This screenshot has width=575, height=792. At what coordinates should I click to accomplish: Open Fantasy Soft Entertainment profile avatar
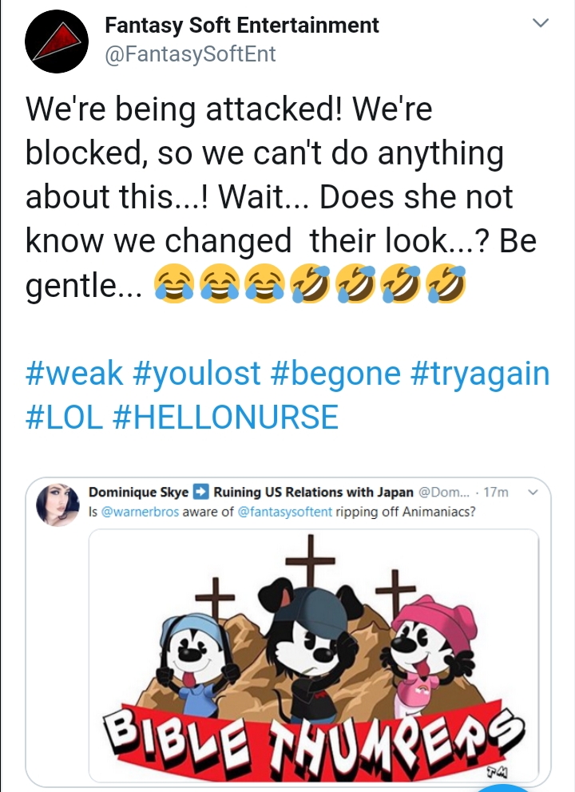pos(57,42)
